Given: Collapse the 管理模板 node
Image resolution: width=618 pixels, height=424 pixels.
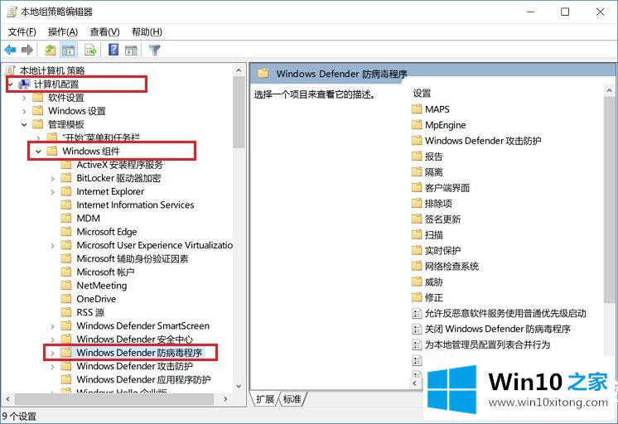Looking at the screenshot, I should (x=24, y=124).
